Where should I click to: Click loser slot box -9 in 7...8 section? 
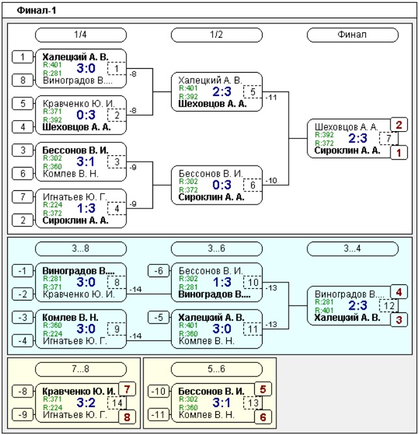(x=23, y=415)
